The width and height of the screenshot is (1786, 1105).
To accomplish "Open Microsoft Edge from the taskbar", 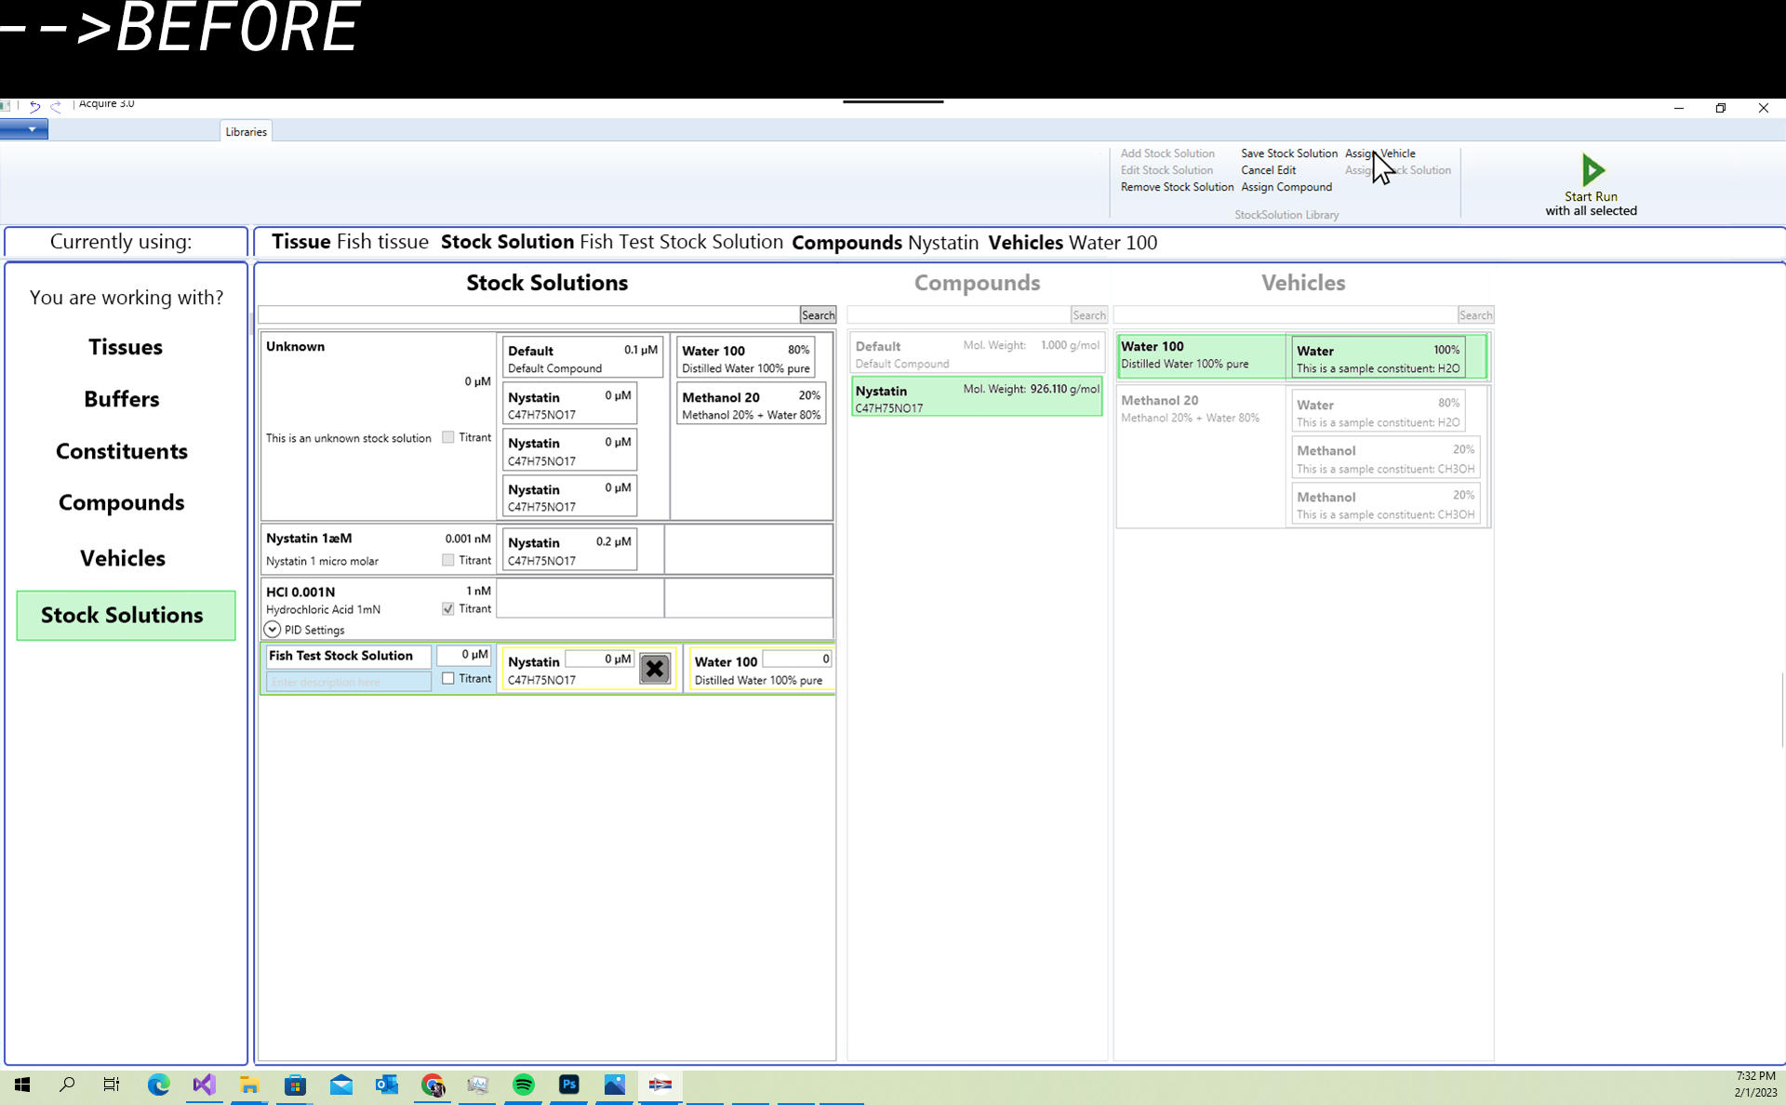I will (158, 1085).
